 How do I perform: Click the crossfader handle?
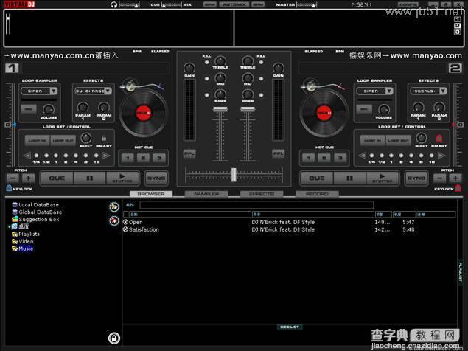(x=234, y=175)
